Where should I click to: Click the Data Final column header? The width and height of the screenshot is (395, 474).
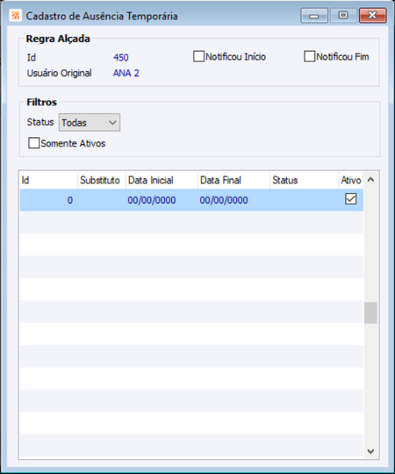tap(233, 180)
